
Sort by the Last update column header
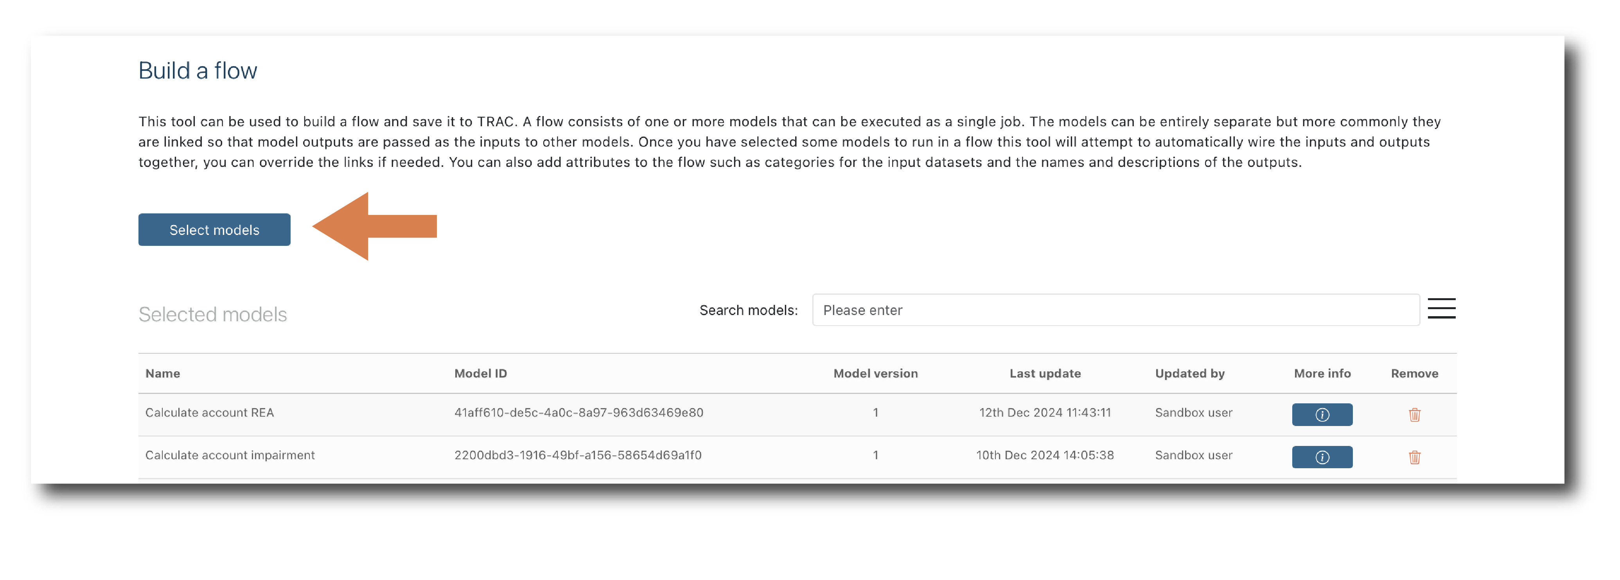click(1045, 374)
